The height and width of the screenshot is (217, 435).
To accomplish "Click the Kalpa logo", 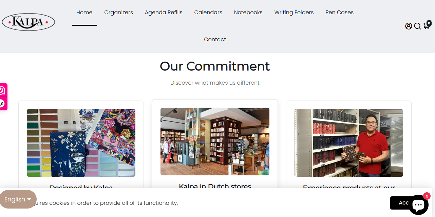I will tap(29, 22).
